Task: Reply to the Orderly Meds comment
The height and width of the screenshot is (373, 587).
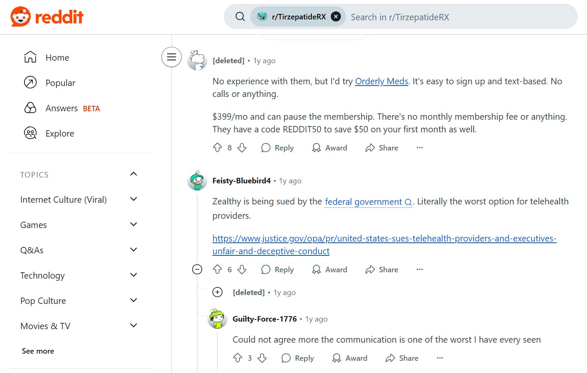Action: (x=277, y=148)
